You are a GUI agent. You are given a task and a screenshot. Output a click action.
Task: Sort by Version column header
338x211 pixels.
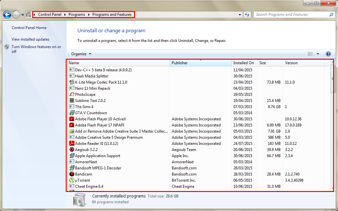304,63
